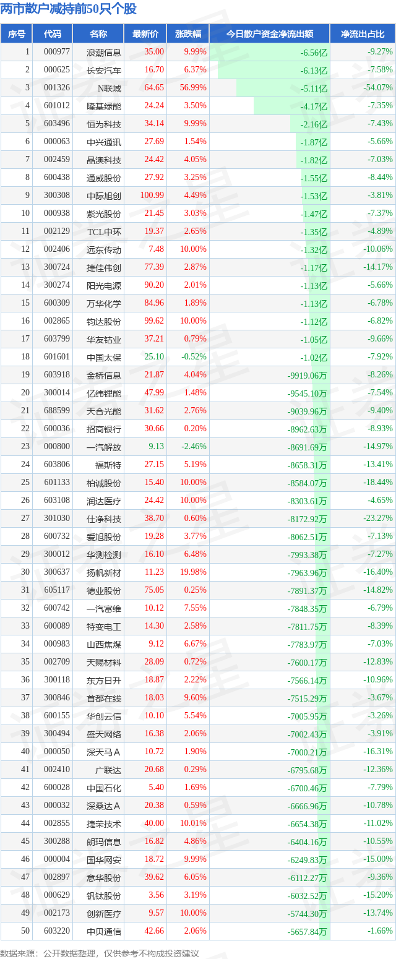The width and height of the screenshot is (396, 959).
Task: Click stock code 603496
Action: (x=57, y=124)
